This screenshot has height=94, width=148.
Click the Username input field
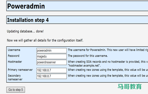tap(52, 51)
